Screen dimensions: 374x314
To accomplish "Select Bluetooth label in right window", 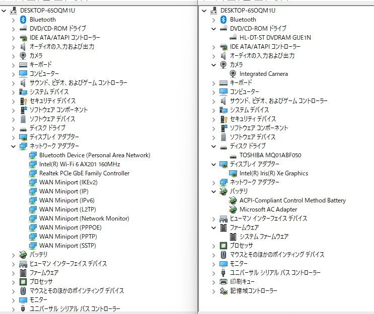I will (243, 20).
